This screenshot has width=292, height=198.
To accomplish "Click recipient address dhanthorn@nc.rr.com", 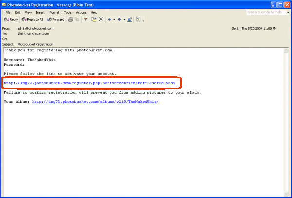I will coord(33,34).
